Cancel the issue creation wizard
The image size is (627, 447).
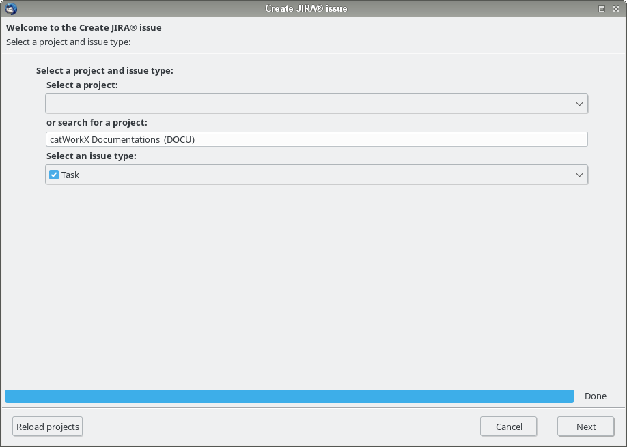[508, 427]
